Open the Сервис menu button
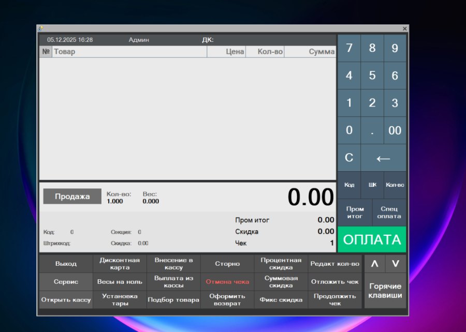Image resolution: width=466 pixels, height=332 pixels. pyautogui.click(x=66, y=282)
